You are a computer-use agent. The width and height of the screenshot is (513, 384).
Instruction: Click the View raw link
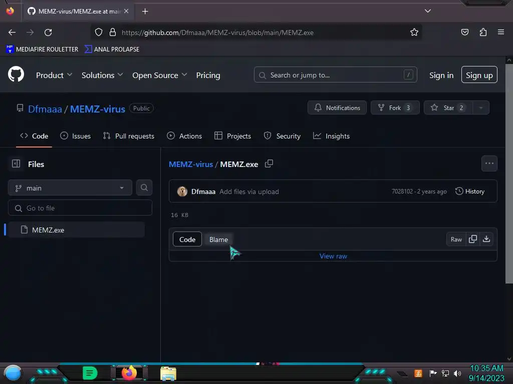pyautogui.click(x=333, y=256)
